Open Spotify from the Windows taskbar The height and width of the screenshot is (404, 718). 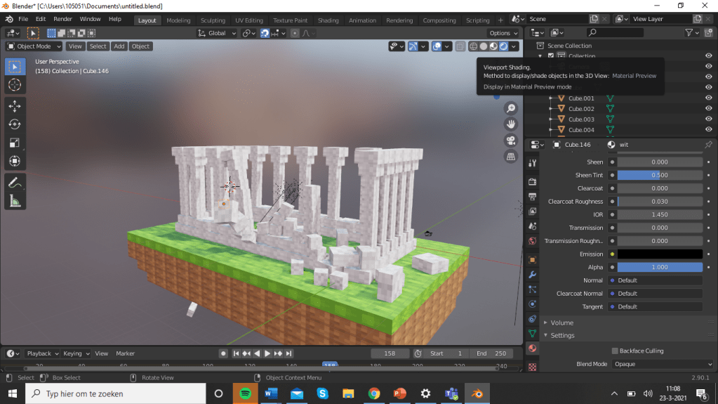[244, 393]
